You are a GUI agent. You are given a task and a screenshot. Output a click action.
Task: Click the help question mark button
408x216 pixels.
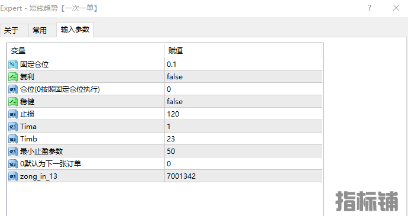[x=370, y=8]
